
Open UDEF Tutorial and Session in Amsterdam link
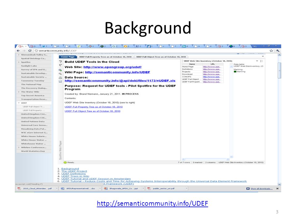96,179
